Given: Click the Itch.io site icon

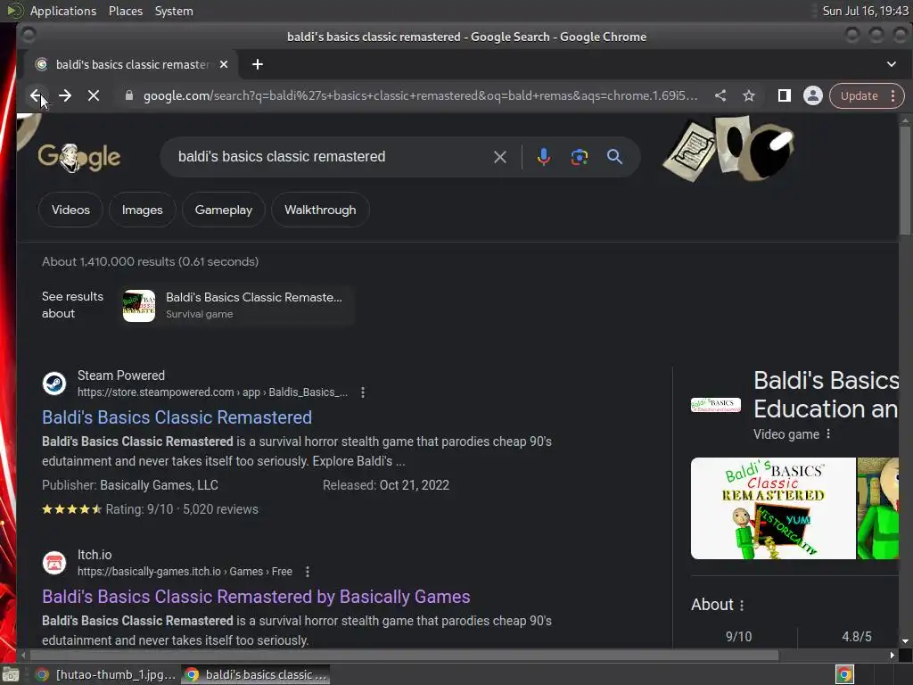Looking at the screenshot, I should pyautogui.click(x=54, y=564).
